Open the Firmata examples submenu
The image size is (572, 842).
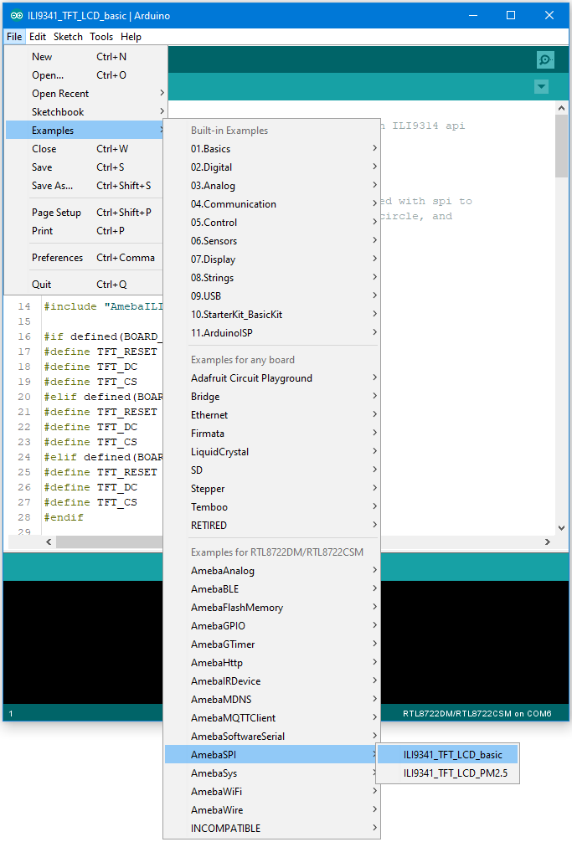pos(272,433)
